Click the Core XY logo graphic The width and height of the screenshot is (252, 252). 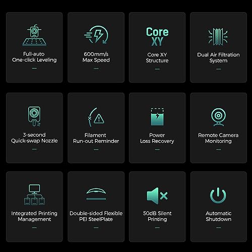(x=157, y=37)
